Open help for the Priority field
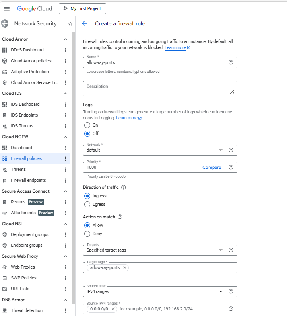 (x=231, y=167)
